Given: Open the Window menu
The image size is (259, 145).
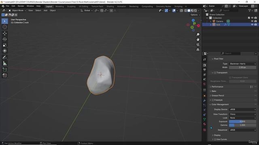Looking at the screenshot, I should [x=30, y=6].
